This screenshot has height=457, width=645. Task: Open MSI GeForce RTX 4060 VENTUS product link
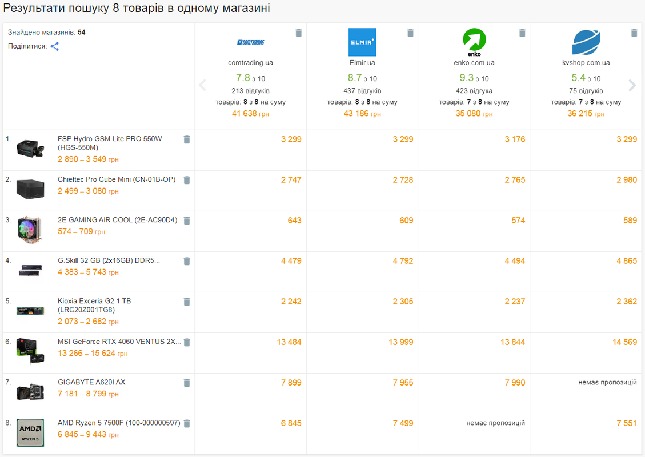point(119,342)
